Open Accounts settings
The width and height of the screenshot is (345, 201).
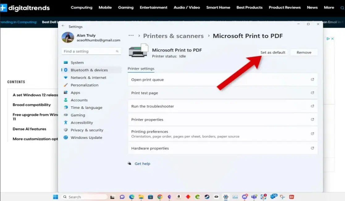coord(91,100)
